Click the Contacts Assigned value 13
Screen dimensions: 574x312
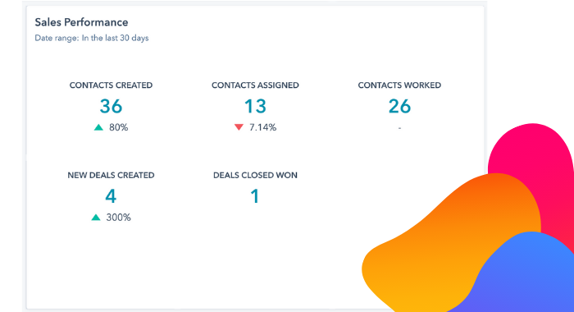pyautogui.click(x=255, y=106)
